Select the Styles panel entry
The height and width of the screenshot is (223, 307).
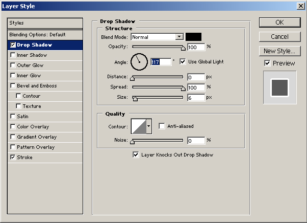(x=45, y=23)
